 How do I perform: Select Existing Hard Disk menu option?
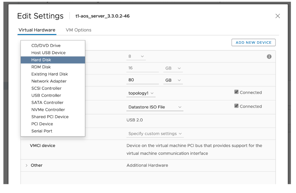[x=49, y=74]
